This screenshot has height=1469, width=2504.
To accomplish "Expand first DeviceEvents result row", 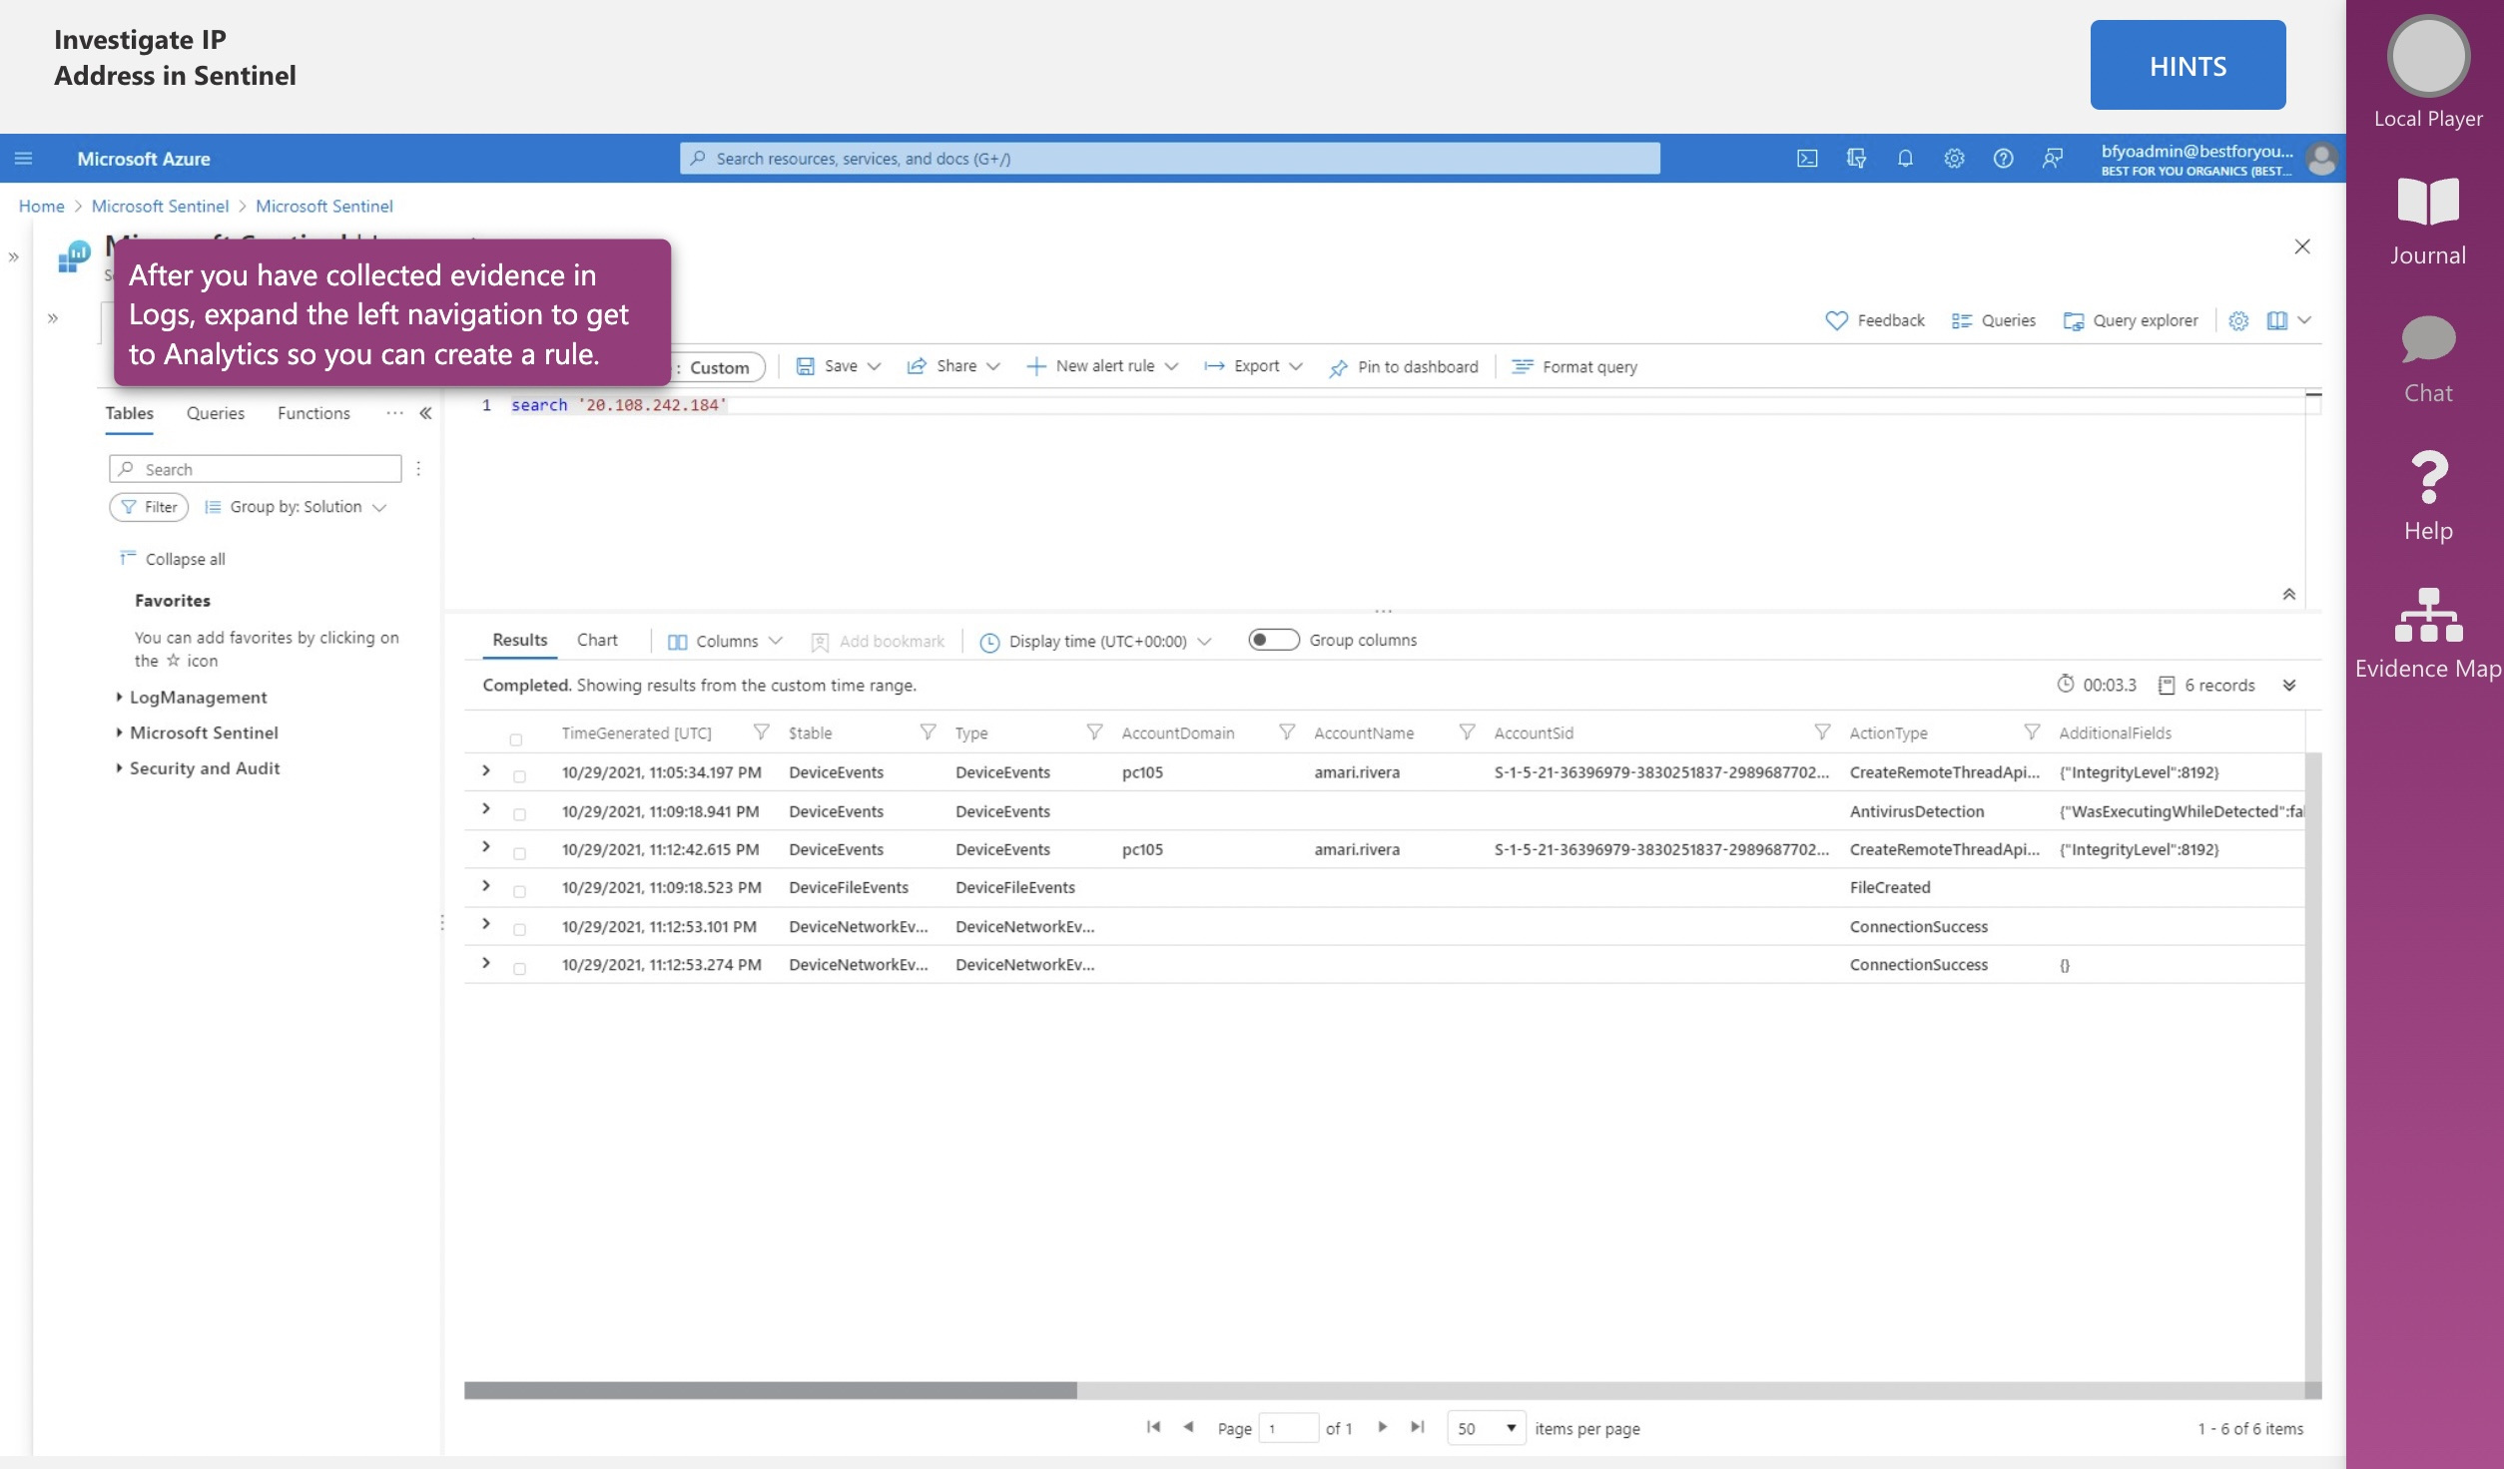I will [x=486, y=771].
